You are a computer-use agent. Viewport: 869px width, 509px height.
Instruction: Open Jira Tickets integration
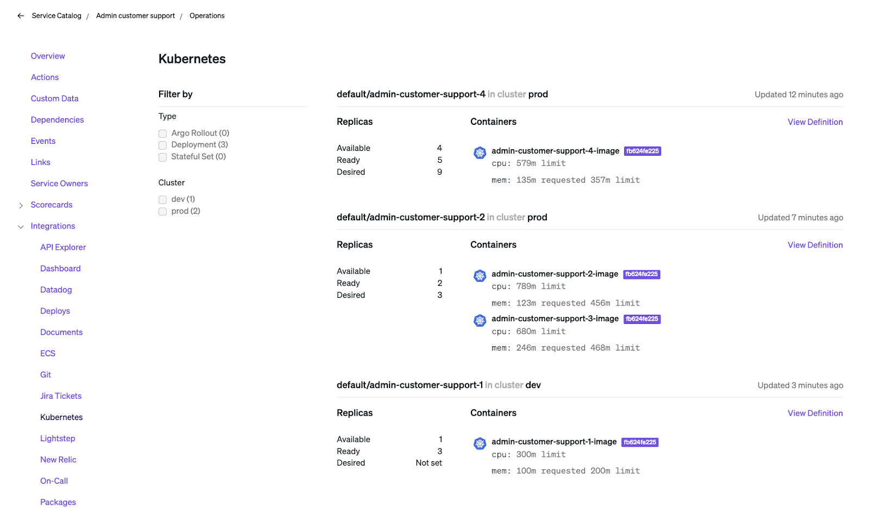(x=60, y=396)
